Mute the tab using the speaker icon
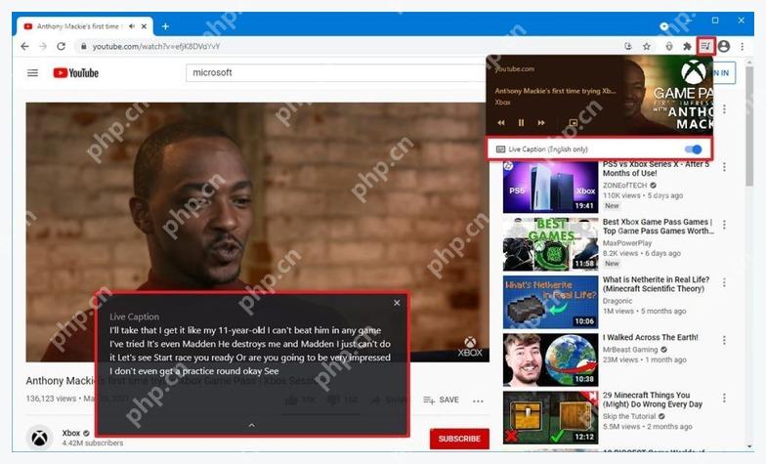The width and height of the screenshot is (766, 464). point(131,26)
